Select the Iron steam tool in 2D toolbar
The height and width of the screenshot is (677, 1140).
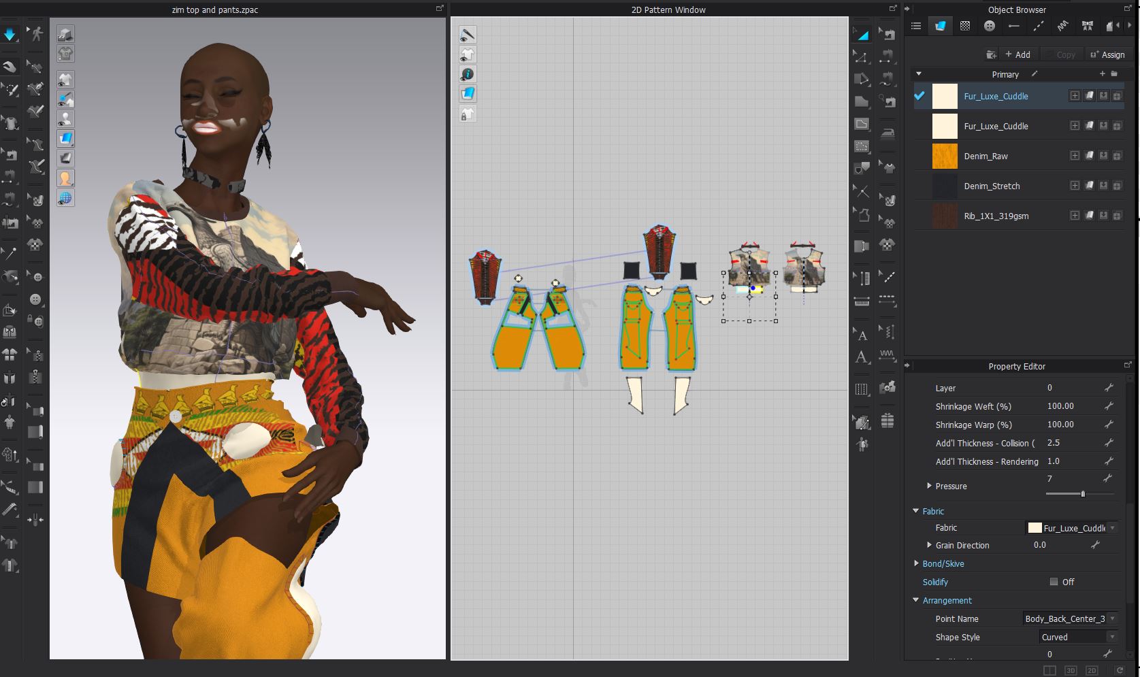[x=887, y=133]
